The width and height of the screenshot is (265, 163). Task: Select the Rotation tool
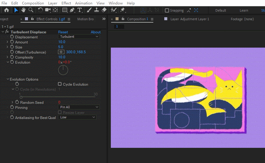click(40, 10)
